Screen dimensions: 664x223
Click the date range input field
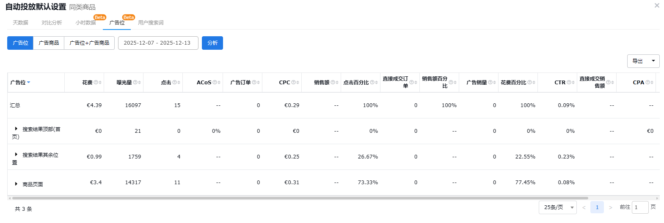coord(158,43)
